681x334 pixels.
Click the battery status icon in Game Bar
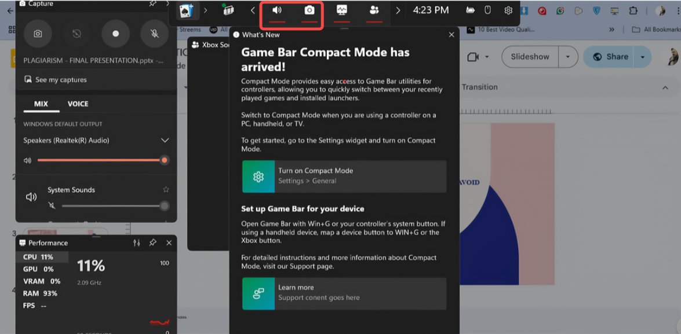click(470, 10)
